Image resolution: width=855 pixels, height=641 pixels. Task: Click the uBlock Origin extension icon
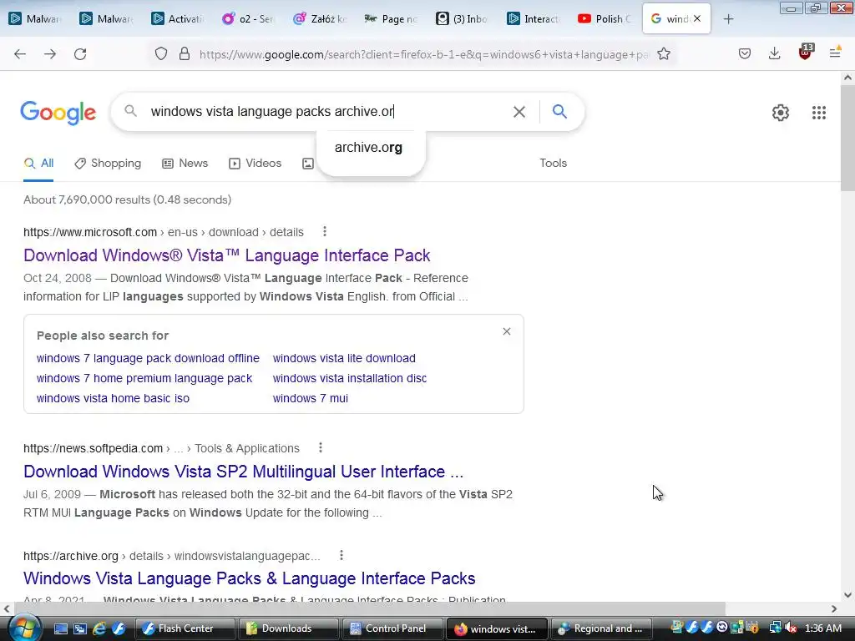tap(806, 53)
